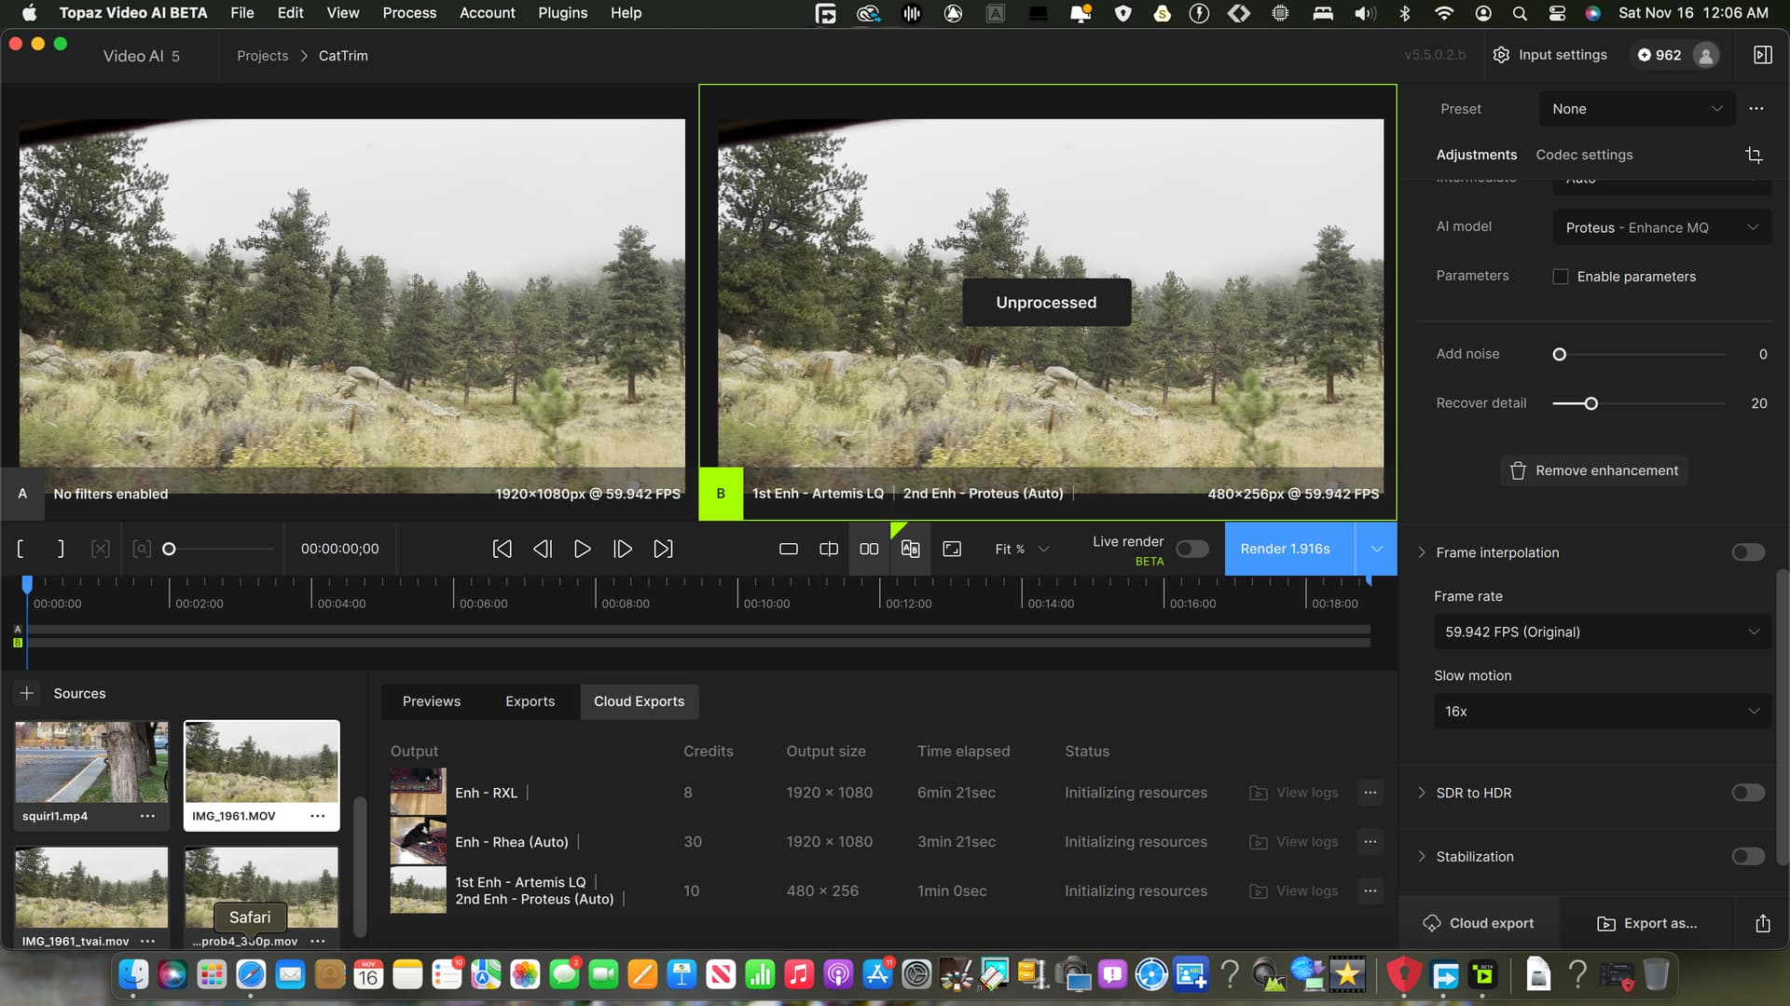This screenshot has width=1790, height=1006.
Task: Open the Codec settings tab
Action: 1584,155
